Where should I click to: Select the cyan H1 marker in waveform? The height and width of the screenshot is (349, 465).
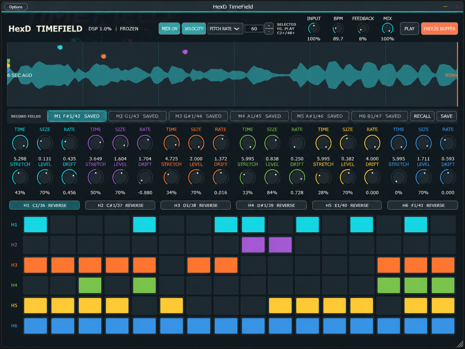coord(60,47)
